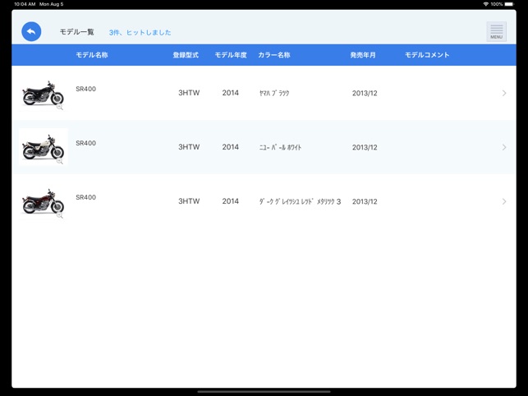Open the MENU hamburger icon

click(x=496, y=31)
